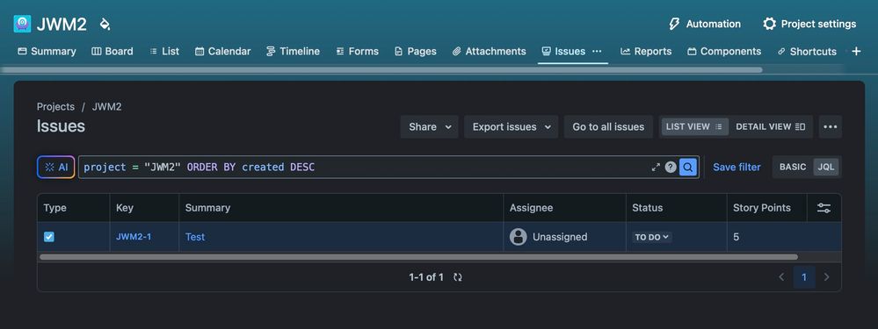Expand the Export issues dropdown

click(x=512, y=127)
